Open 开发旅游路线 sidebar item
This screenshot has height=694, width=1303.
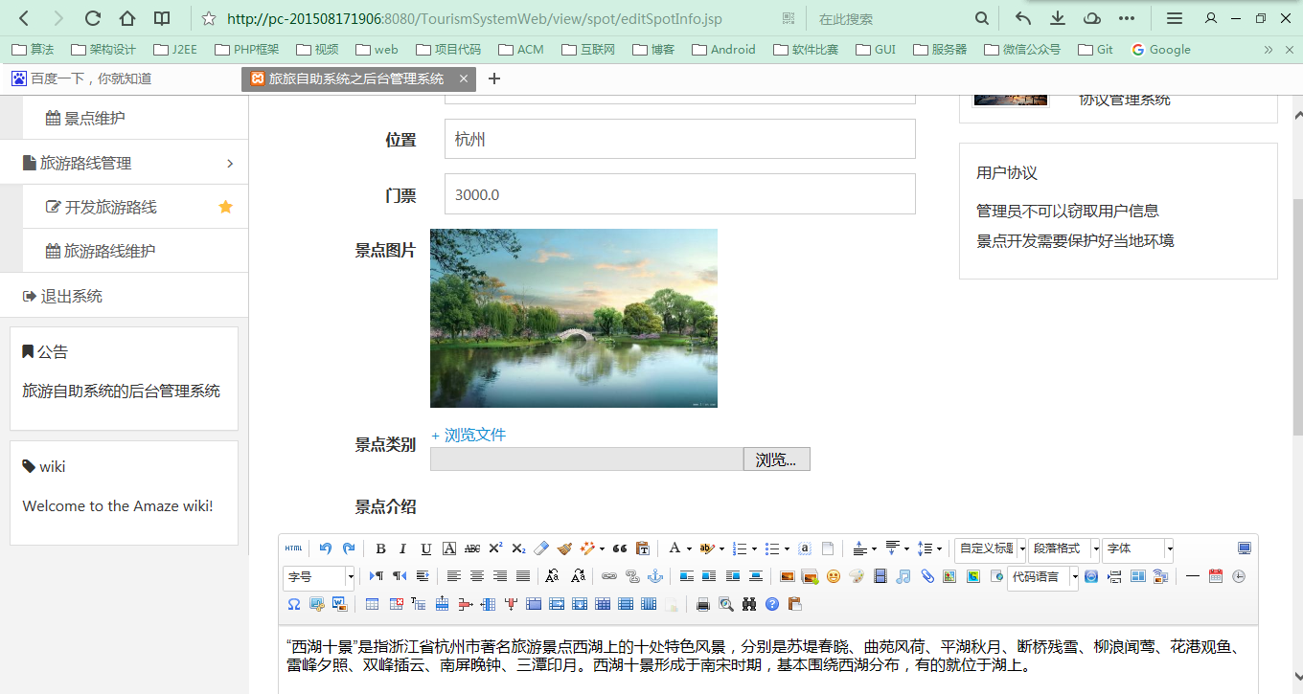coord(136,207)
